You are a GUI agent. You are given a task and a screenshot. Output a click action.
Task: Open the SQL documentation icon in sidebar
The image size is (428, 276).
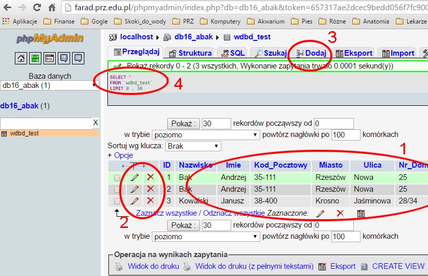coord(78,58)
